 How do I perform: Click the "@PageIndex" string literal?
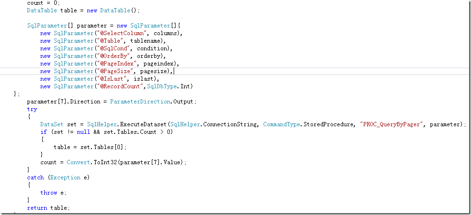click(x=117, y=64)
